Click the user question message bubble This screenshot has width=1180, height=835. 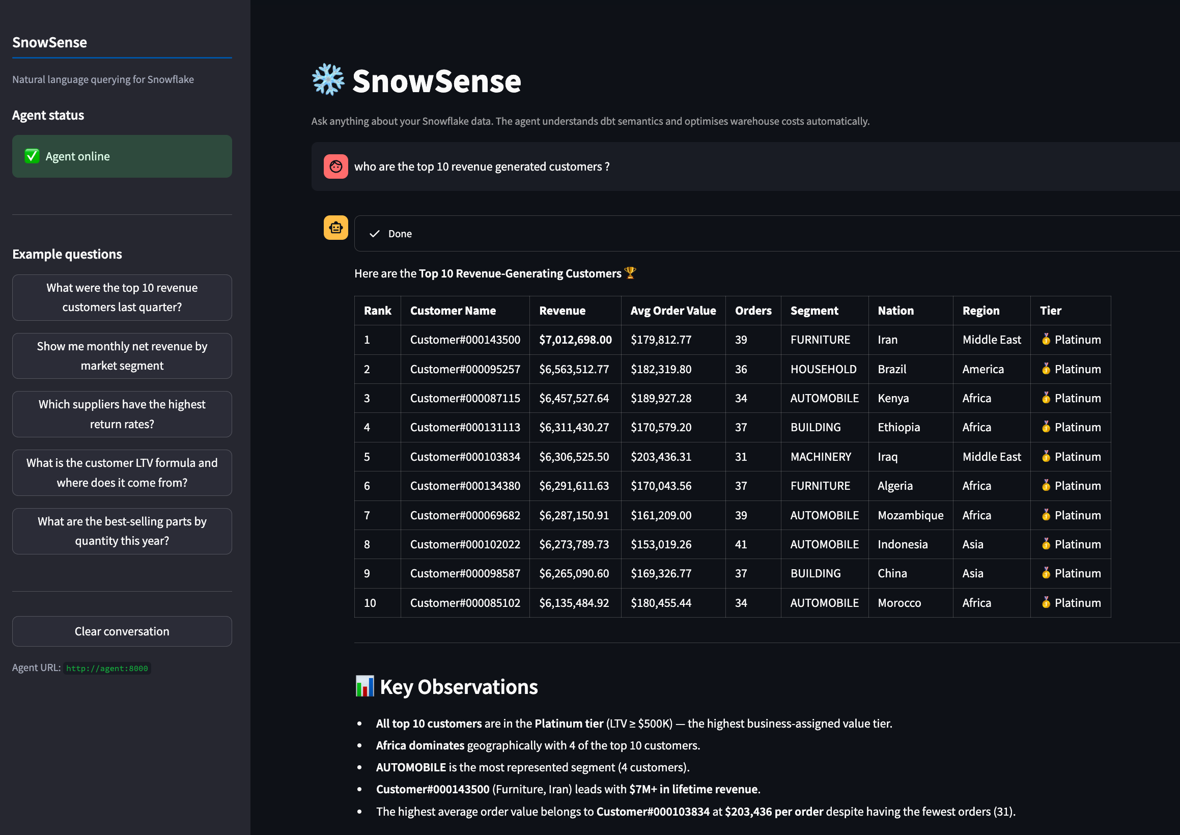tap(745, 166)
